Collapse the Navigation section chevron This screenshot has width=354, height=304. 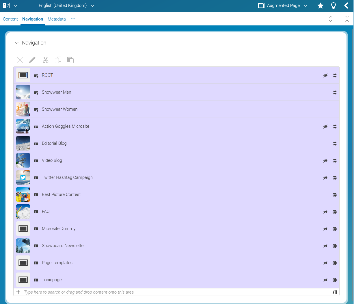click(17, 43)
